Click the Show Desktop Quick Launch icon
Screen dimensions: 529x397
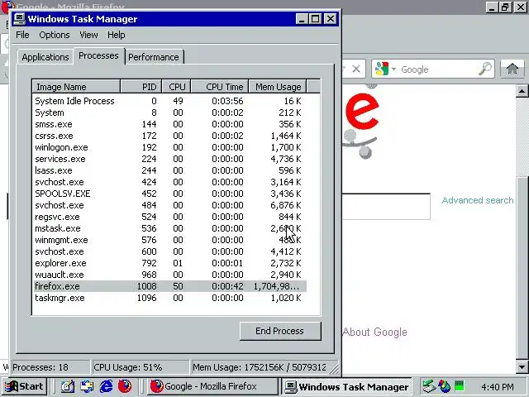point(68,386)
